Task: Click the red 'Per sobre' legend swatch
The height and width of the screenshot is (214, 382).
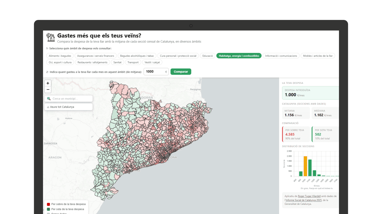Action: [48, 204]
